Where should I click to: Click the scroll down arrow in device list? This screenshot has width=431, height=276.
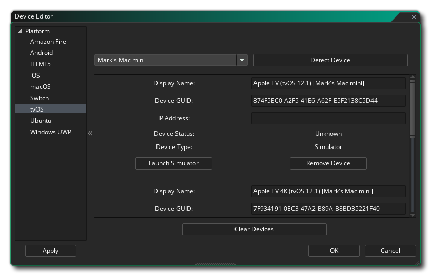[x=413, y=215]
